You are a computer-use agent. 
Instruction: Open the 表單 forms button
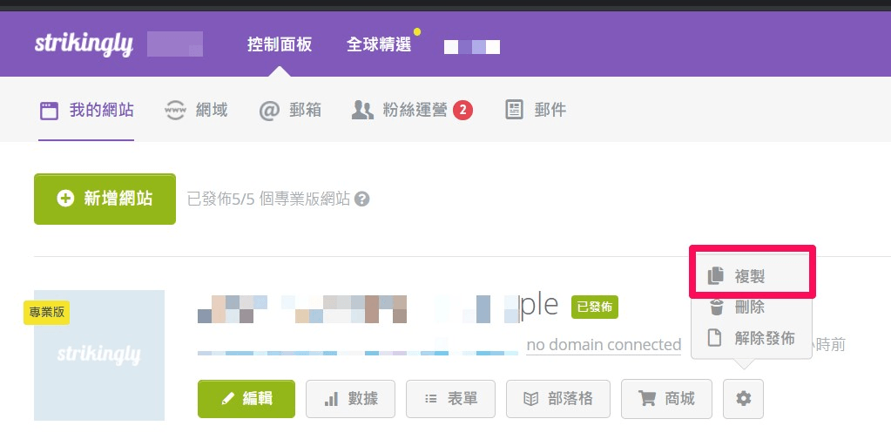click(x=450, y=399)
